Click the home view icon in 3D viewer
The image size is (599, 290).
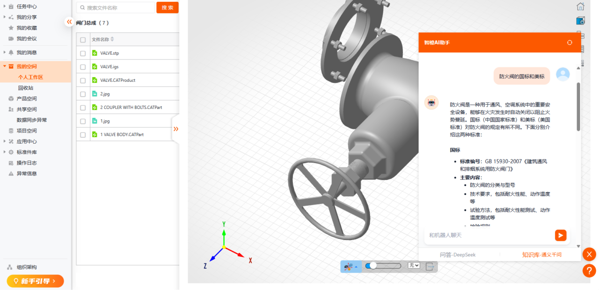coord(580,7)
